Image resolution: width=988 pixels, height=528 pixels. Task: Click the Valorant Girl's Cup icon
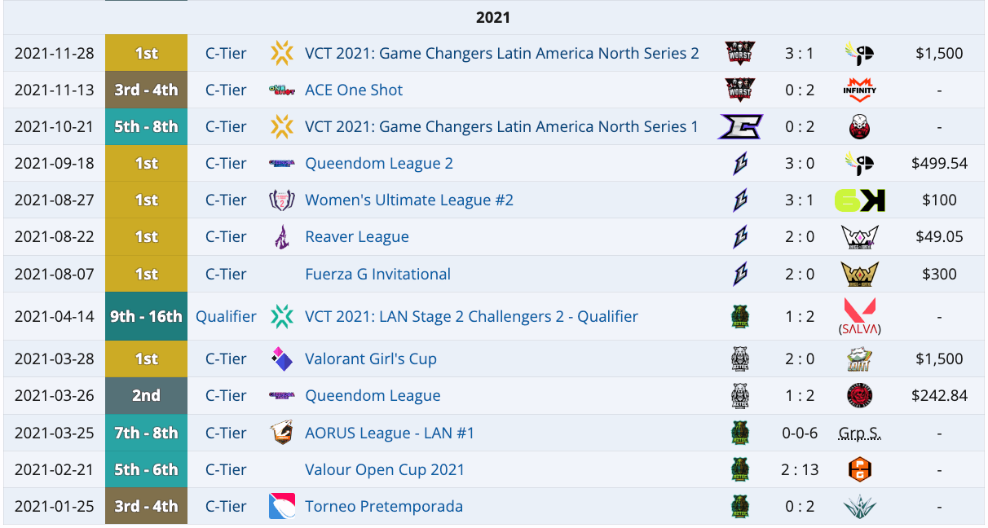coord(281,359)
